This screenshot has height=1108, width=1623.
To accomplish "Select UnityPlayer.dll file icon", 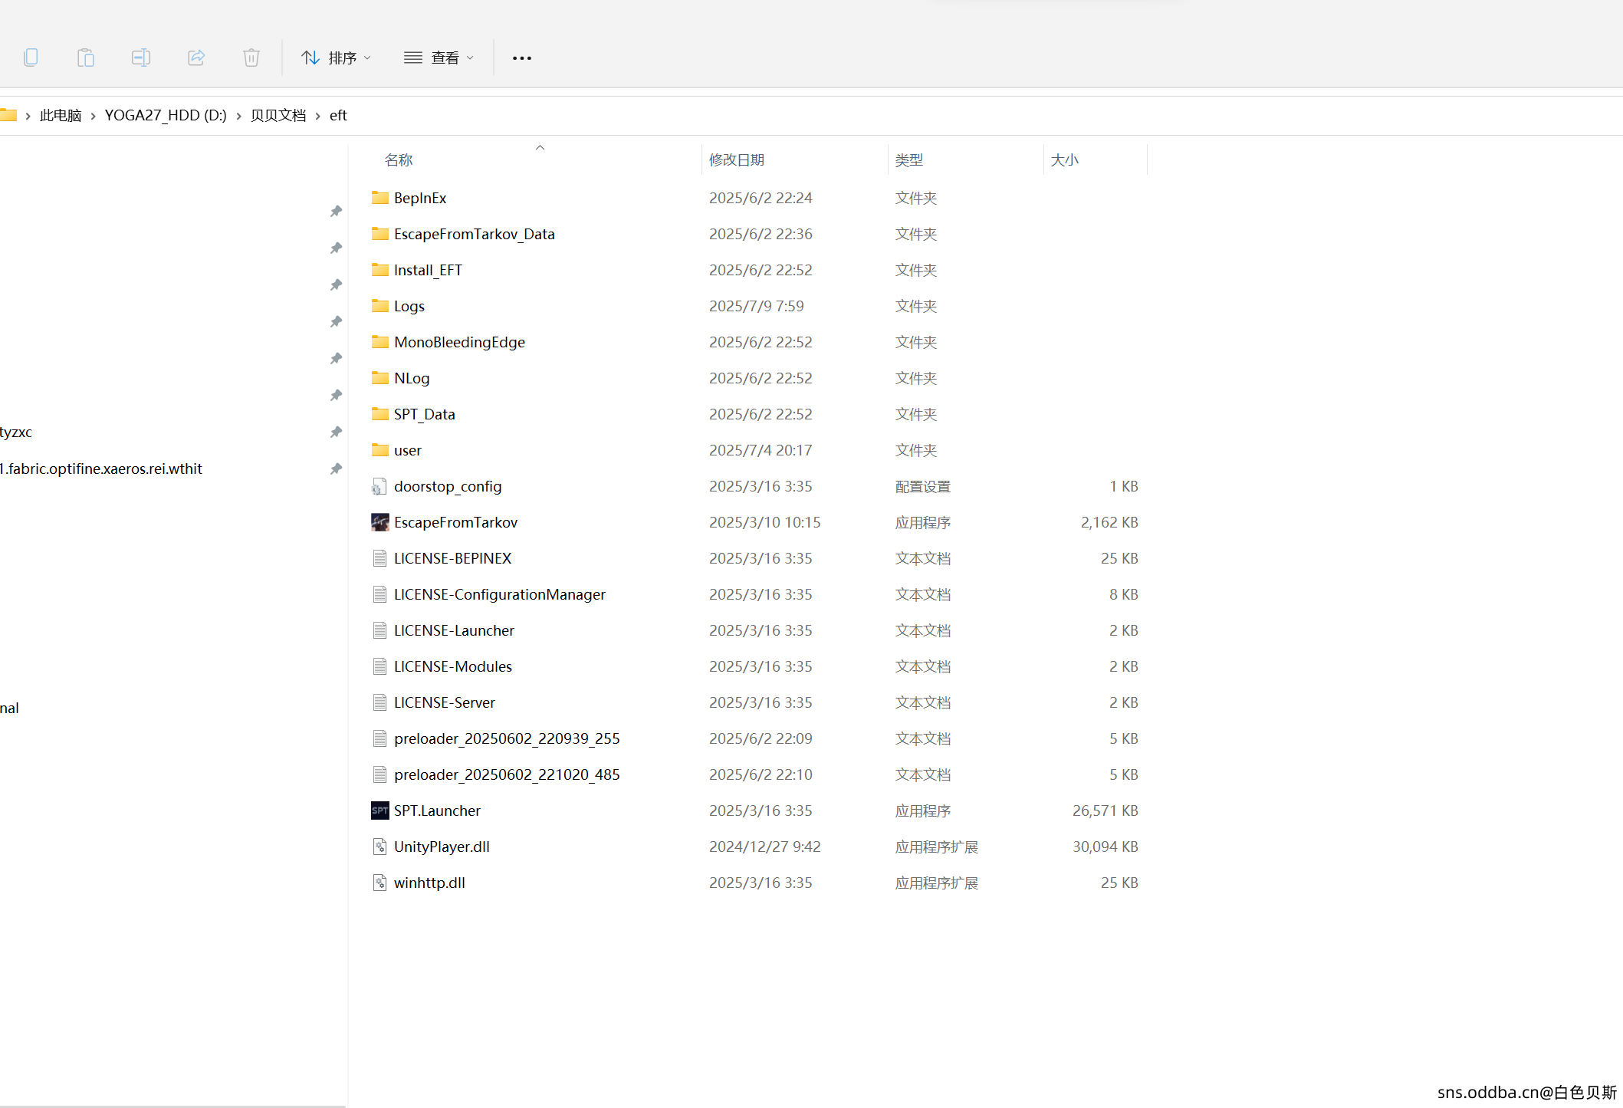I will pyautogui.click(x=379, y=847).
